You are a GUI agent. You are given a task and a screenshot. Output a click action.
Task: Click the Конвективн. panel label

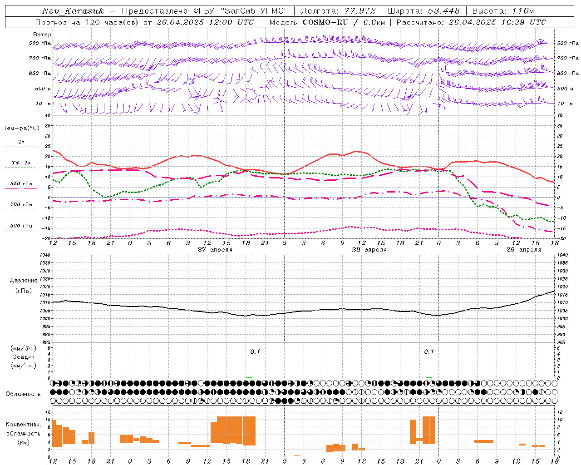(x=24, y=425)
